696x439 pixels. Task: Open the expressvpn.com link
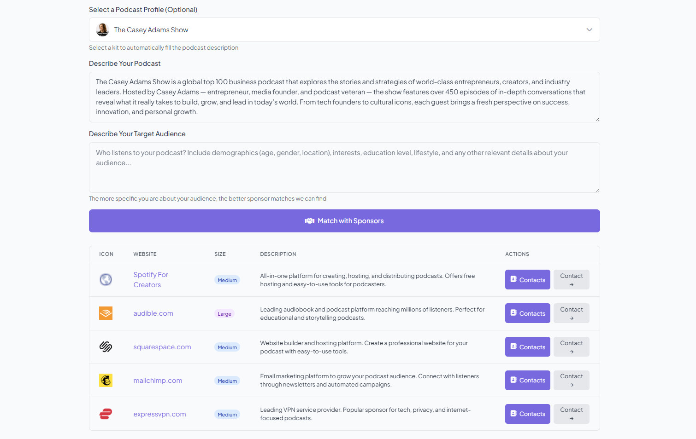click(159, 414)
